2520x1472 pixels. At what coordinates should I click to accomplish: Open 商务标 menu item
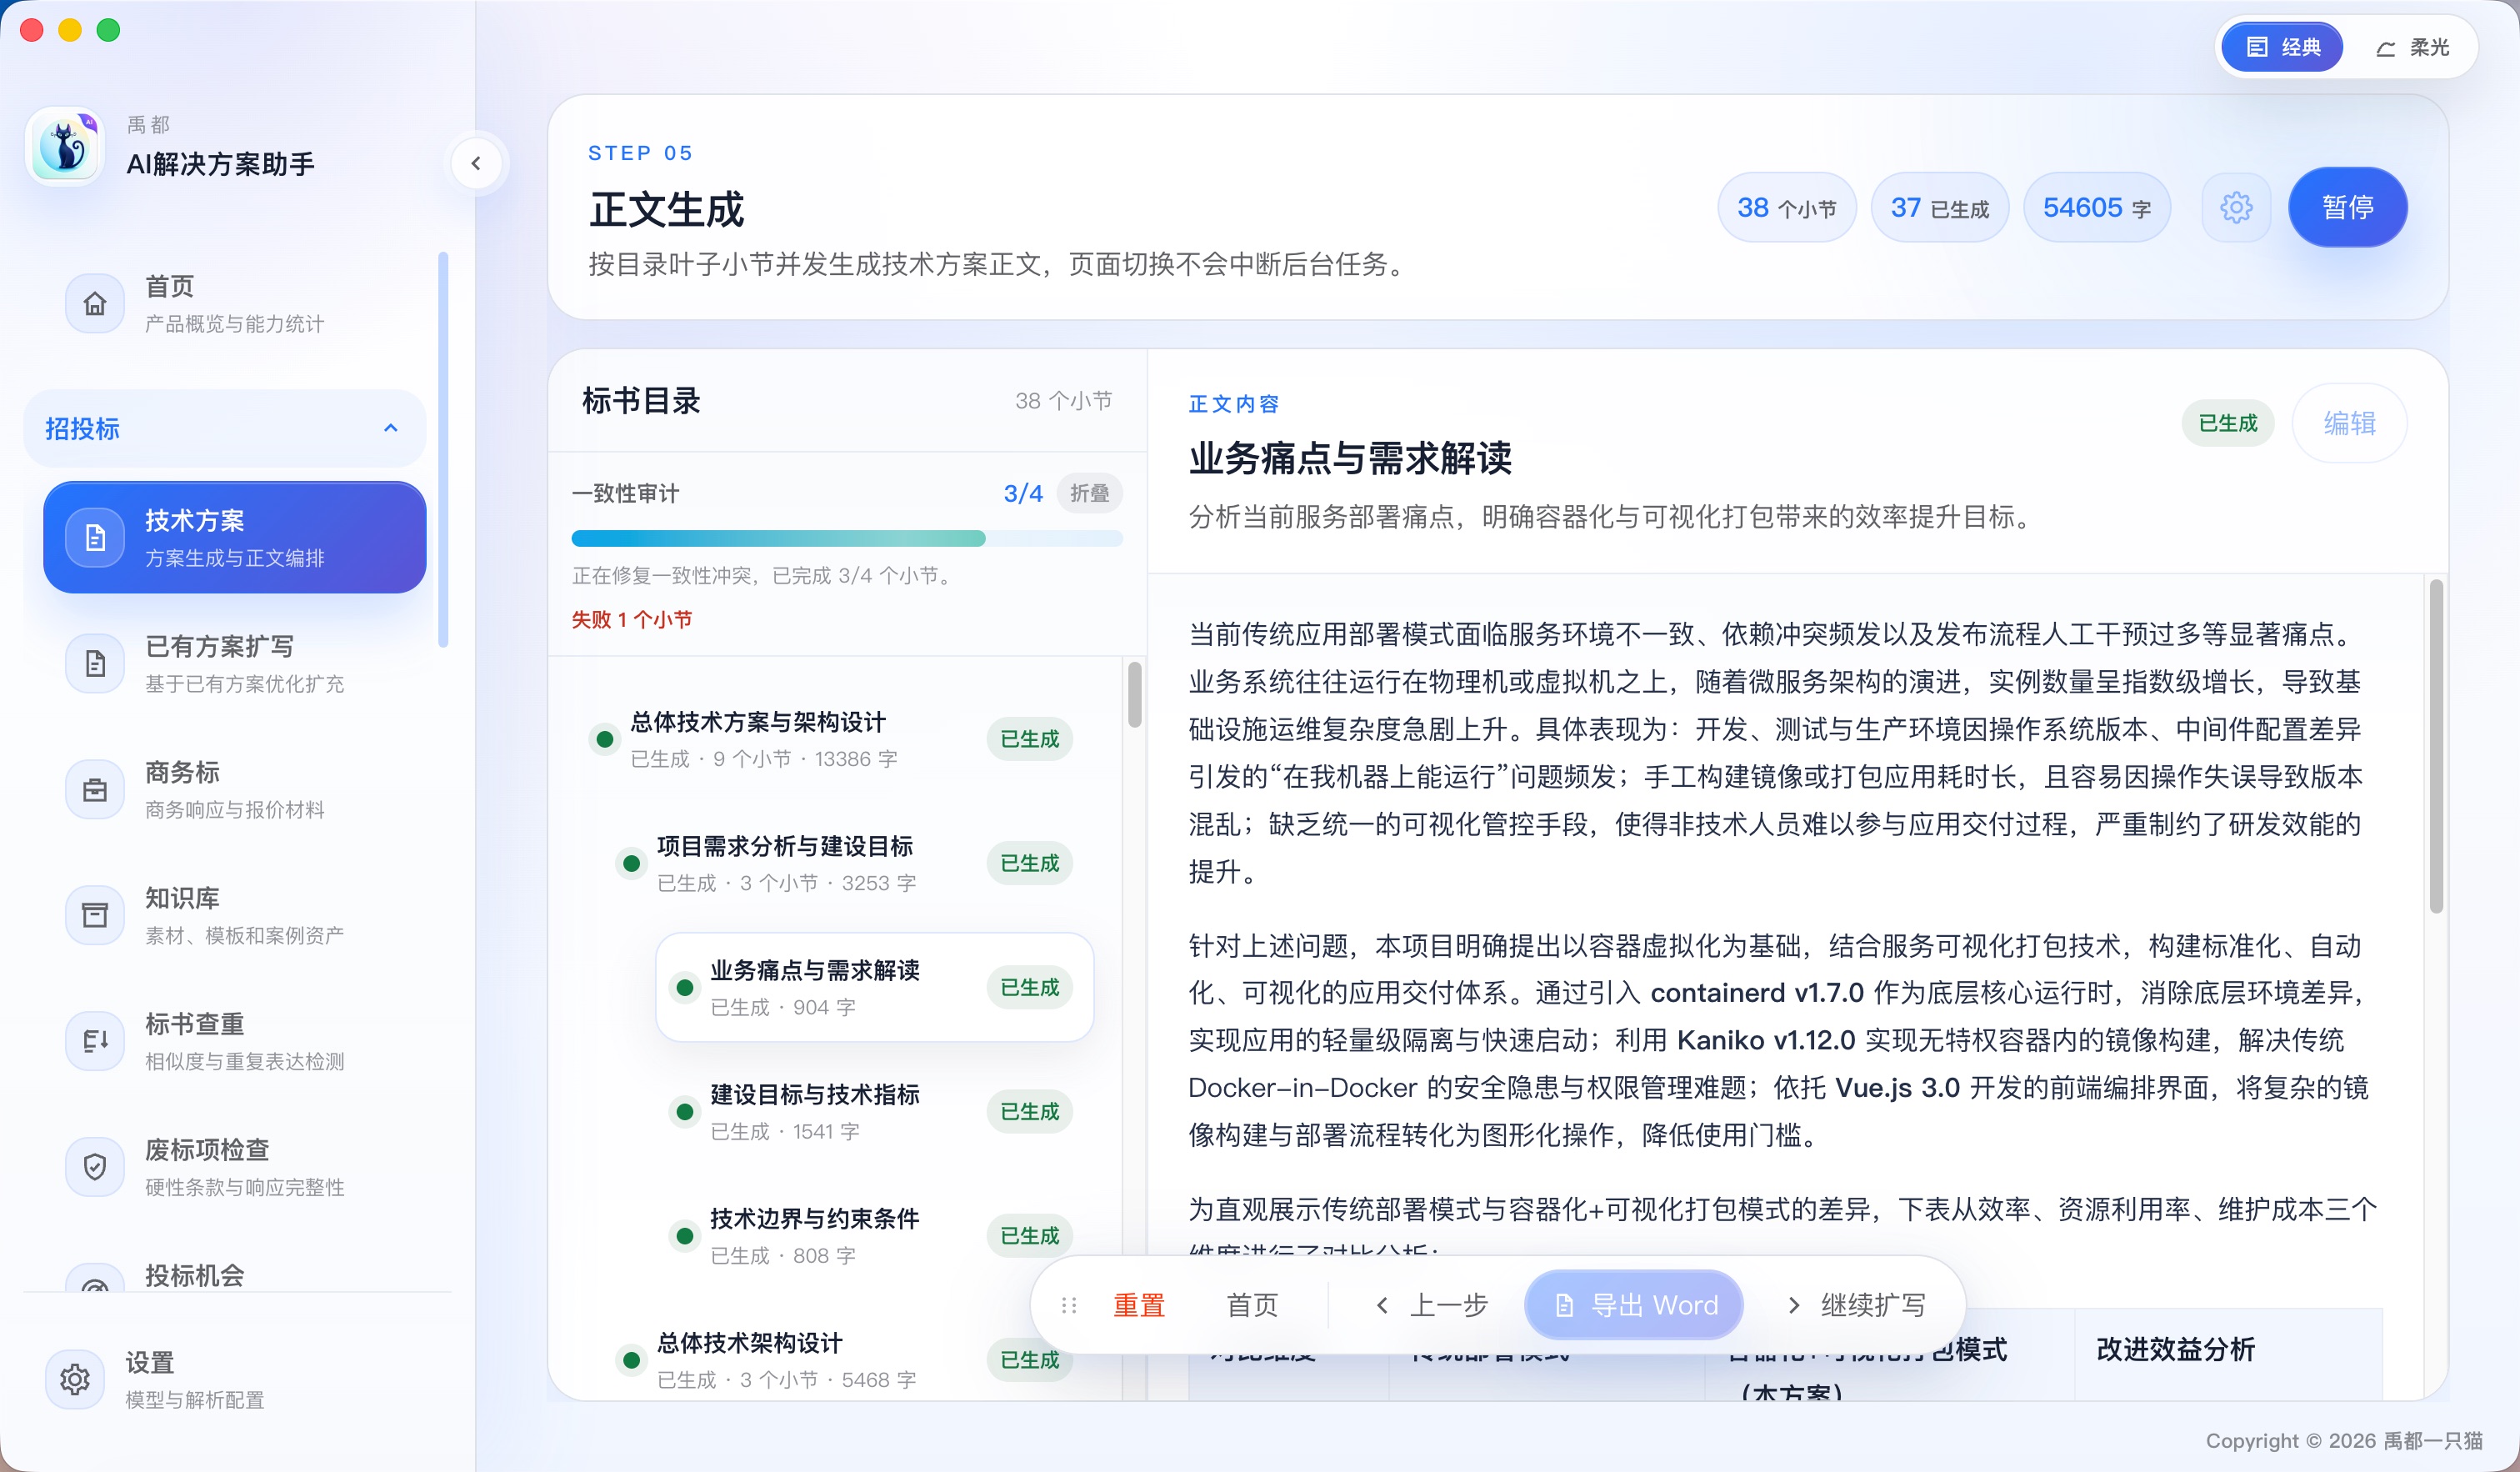(x=235, y=789)
